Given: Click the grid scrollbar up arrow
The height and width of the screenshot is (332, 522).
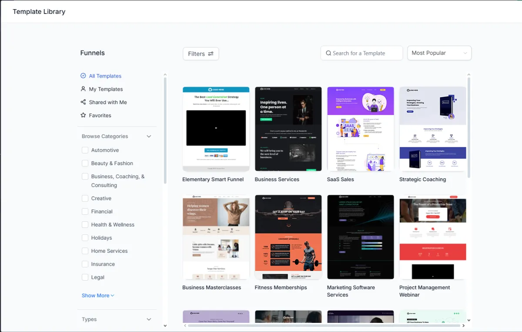Looking at the screenshot, I should (468, 75).
